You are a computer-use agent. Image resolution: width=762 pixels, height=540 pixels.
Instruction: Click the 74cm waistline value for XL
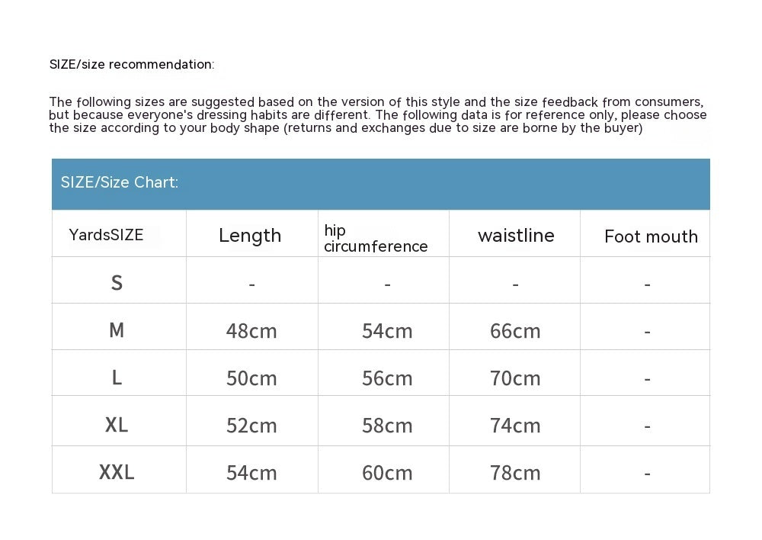(515, 426)
